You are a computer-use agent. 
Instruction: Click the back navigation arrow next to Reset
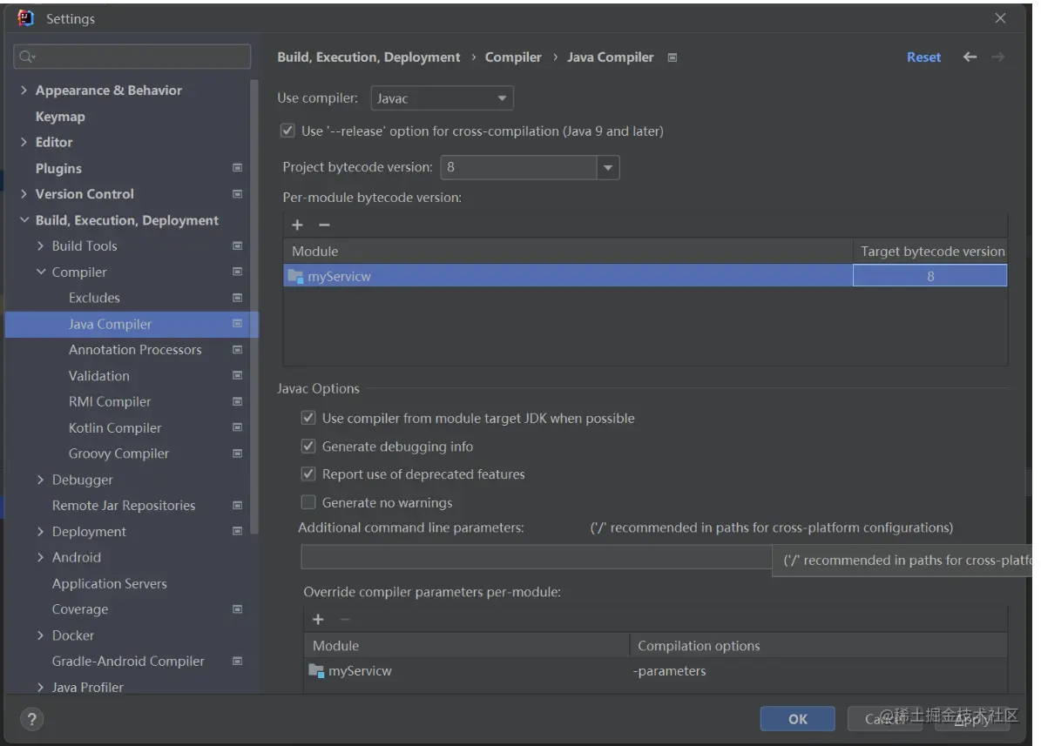click(x=970, y=57)
